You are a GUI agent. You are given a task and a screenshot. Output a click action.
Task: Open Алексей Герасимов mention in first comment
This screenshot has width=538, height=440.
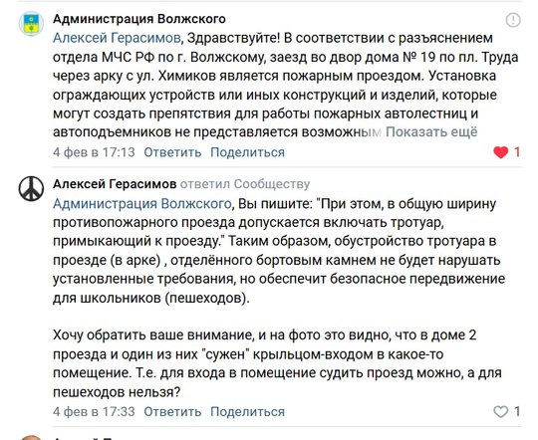pyautogui.click(x=117, y=38)
